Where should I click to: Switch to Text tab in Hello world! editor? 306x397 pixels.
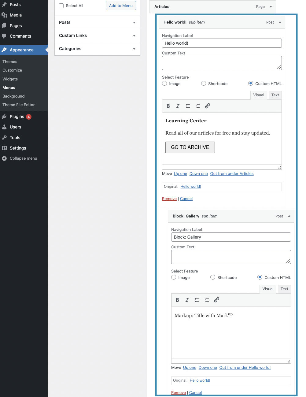point(275,95)
